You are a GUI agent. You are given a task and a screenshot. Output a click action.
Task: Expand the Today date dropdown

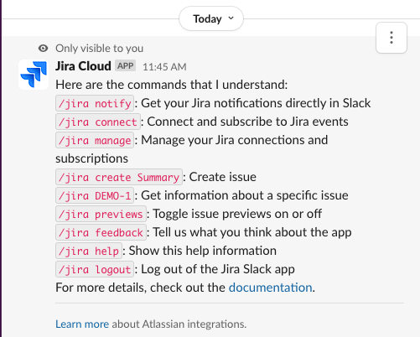(211, 18)
